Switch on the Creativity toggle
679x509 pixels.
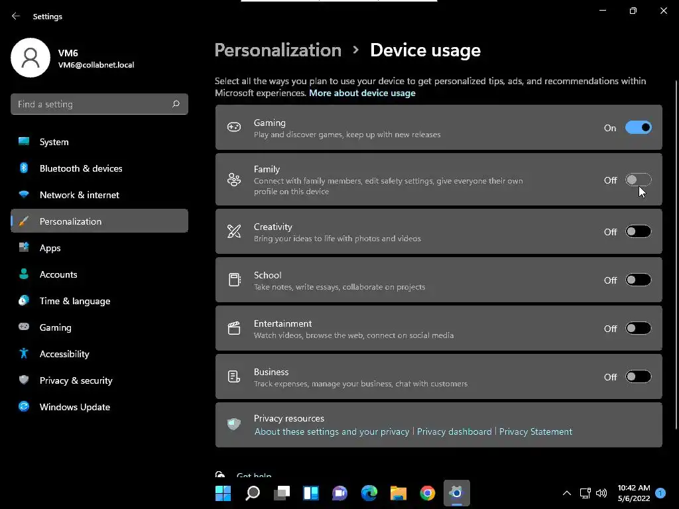pos(638,232)
